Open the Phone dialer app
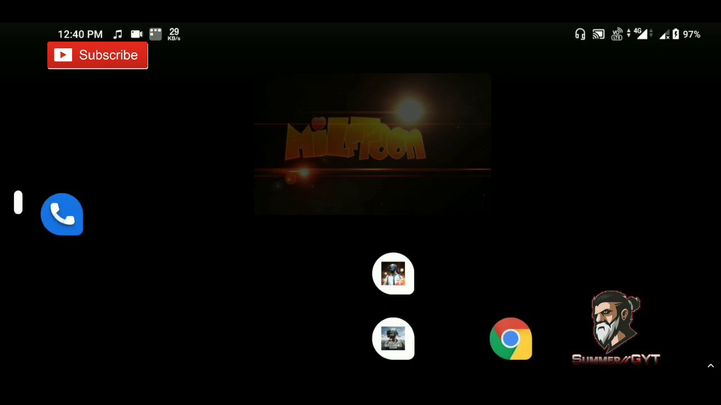This screenshot has height=405, width=721. (62, 214)
